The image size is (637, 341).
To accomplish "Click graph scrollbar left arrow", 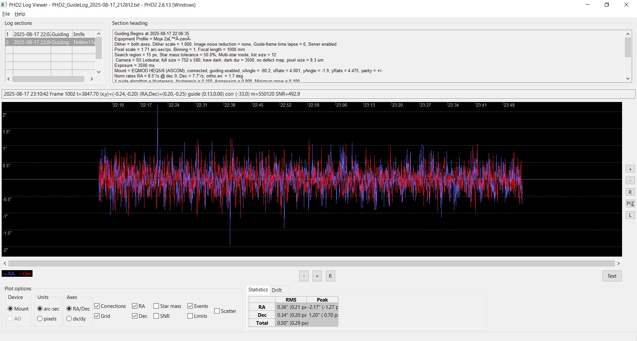I will click(x=5, y=263).
